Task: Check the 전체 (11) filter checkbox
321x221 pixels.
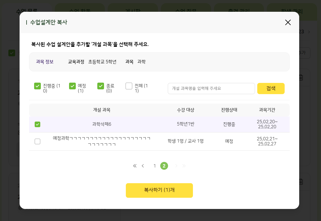Action: 129,86
